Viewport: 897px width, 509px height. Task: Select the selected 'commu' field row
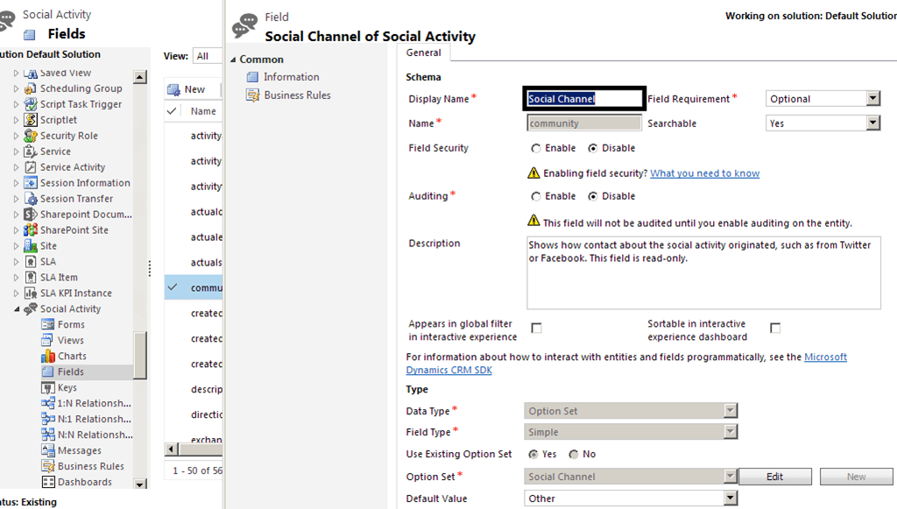[194, 287]
